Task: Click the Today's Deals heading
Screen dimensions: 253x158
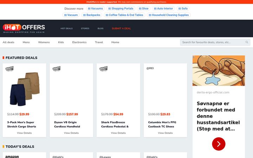Action: click(x=20, y=146)
